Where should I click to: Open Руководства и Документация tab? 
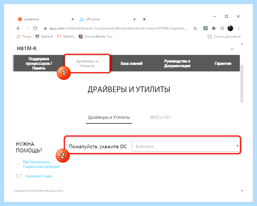point(177,63)
